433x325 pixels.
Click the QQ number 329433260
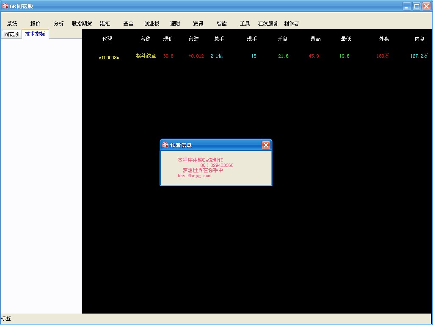tap(222, 165)
